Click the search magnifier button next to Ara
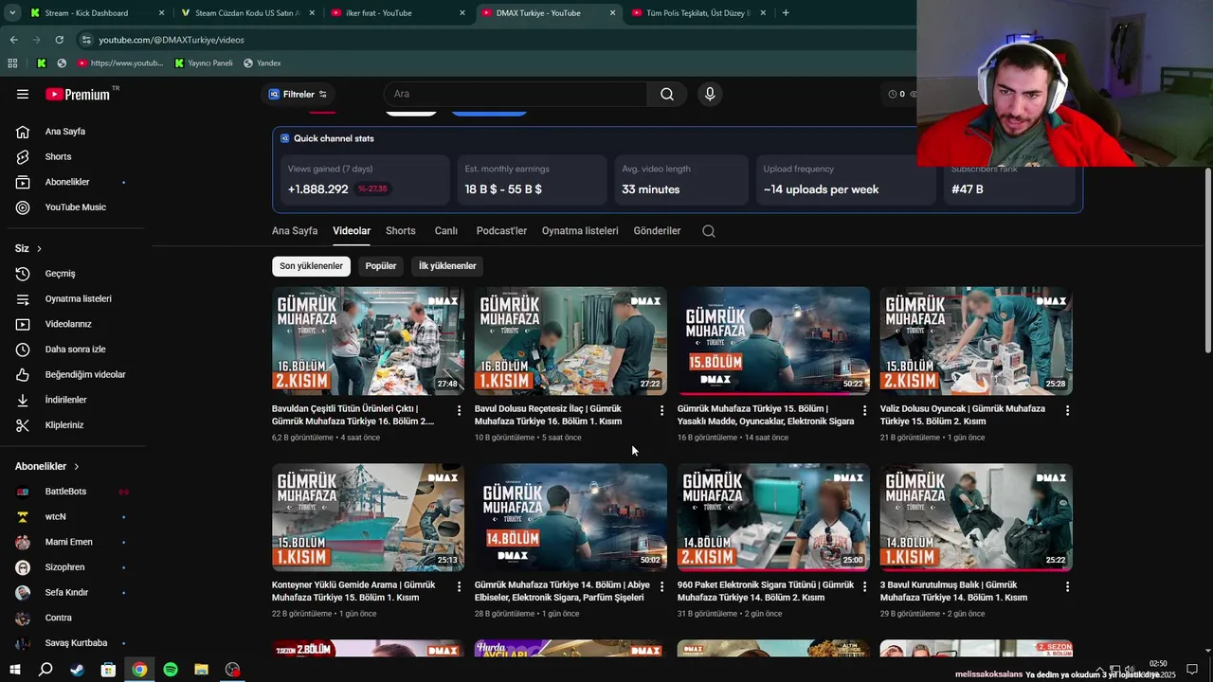The height and width of the screenshot is (682, 1213). 667,94
